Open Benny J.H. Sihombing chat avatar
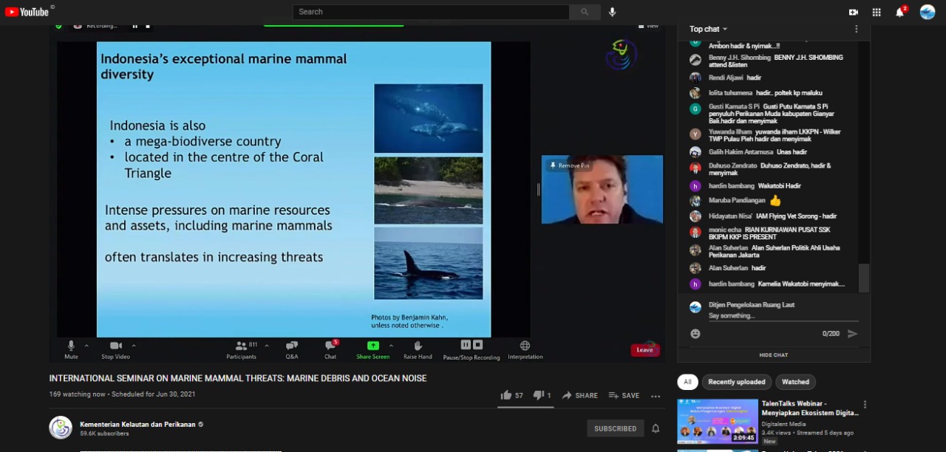This screenshot has width=946, height=452. tap(695, 60)
